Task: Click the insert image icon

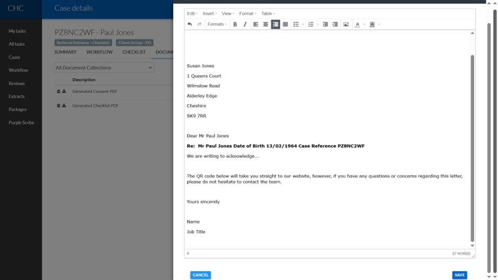Action: (346, 24)
